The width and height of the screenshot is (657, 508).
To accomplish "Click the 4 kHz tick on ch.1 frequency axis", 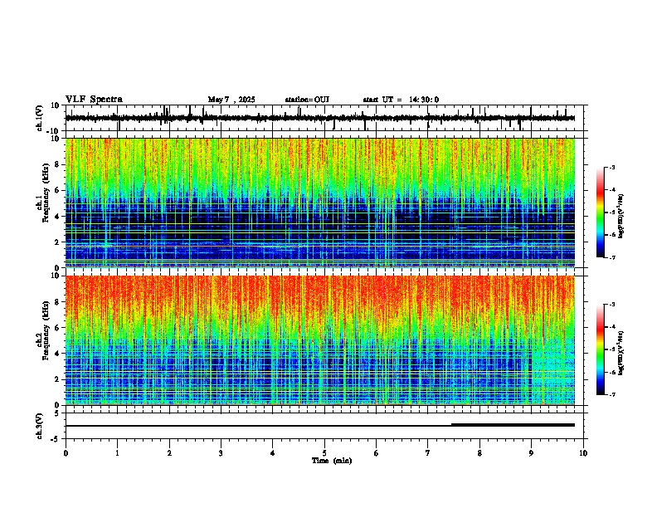I will click(x=58, y=217).
